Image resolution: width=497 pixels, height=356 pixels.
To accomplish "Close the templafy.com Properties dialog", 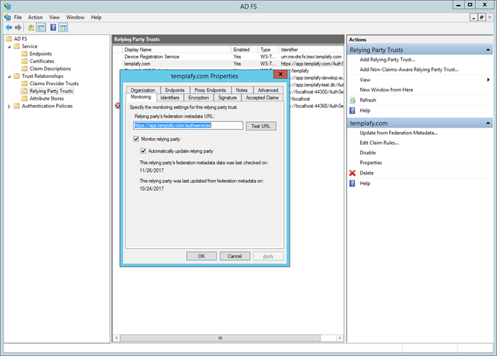I will pyautogui.click(x=280, y=74).
